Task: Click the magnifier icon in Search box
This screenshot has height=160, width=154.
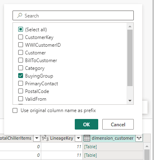Action: tap(20, 15)
